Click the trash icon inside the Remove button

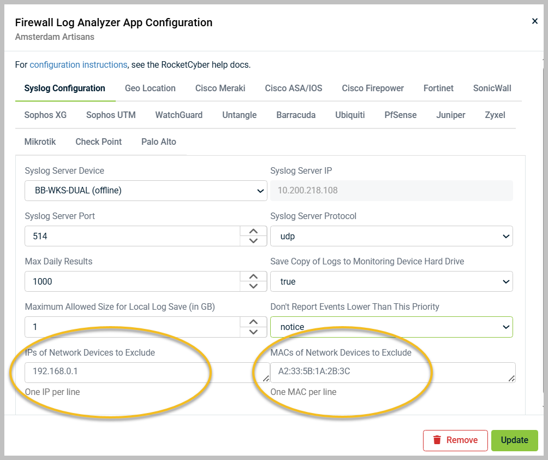pos(437,440)
